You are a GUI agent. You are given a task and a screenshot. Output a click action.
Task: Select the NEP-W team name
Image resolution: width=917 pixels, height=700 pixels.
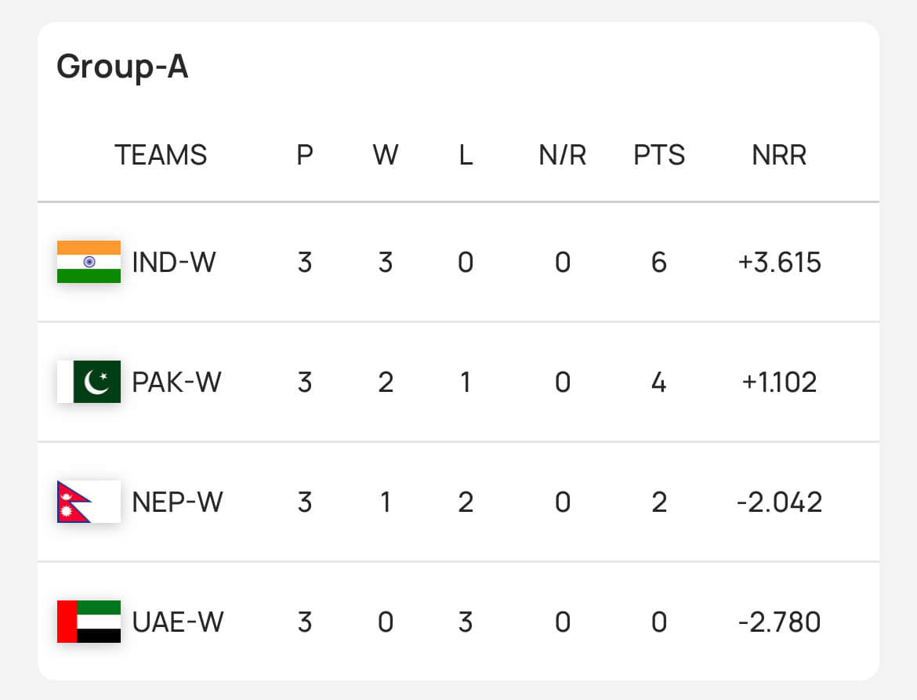178,502
